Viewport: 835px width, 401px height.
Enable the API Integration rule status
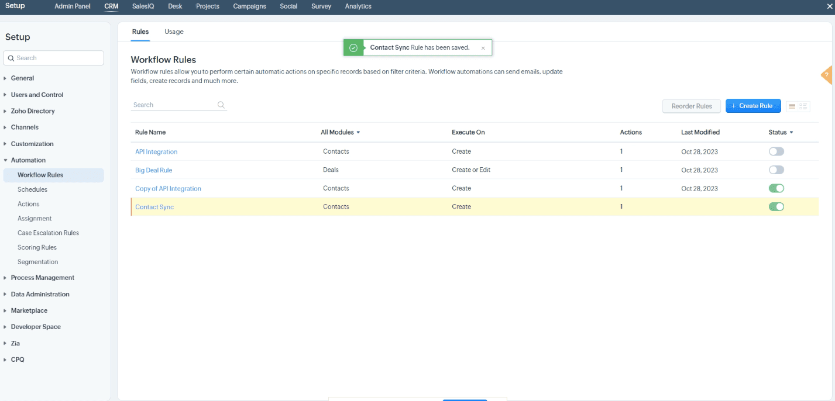pos(776,151)
